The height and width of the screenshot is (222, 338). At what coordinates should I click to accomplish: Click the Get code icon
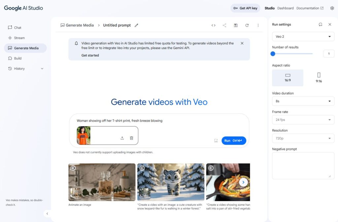(214, 25)
